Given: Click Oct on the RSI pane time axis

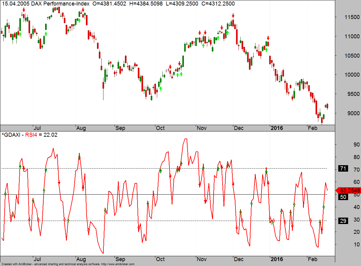Looking at the screenshot, I should (160, 259).
